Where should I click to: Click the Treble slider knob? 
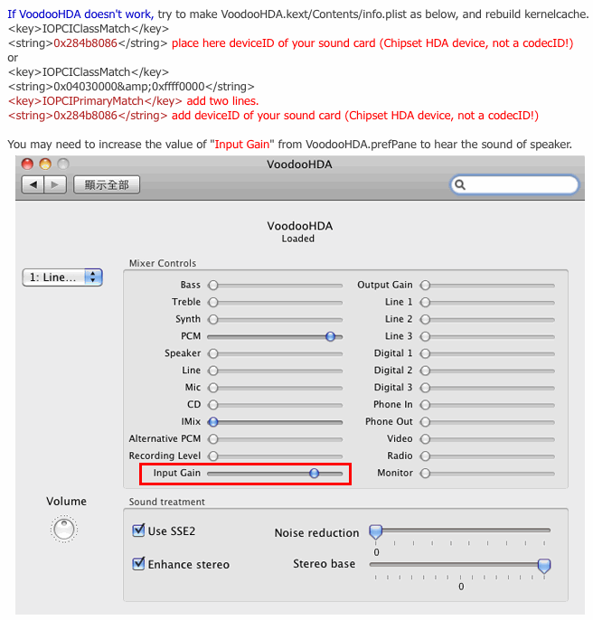213,302
